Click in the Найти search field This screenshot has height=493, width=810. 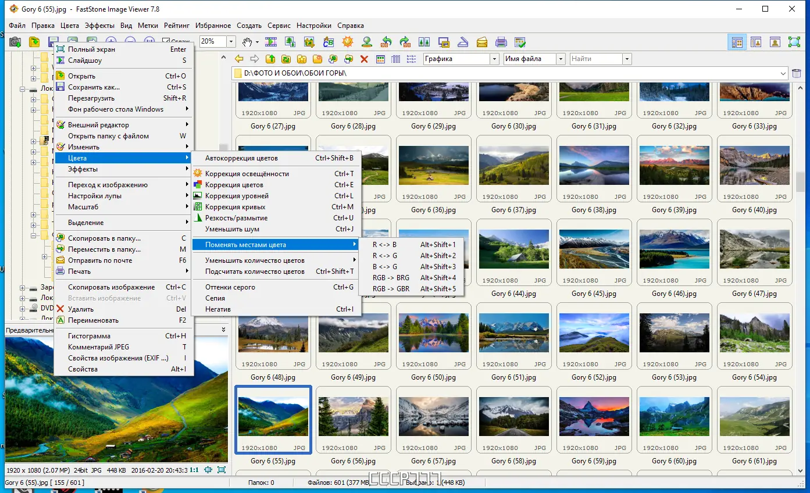click(595, 59)
